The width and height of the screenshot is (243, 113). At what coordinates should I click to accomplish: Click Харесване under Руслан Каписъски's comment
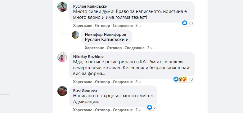point(83,26)
